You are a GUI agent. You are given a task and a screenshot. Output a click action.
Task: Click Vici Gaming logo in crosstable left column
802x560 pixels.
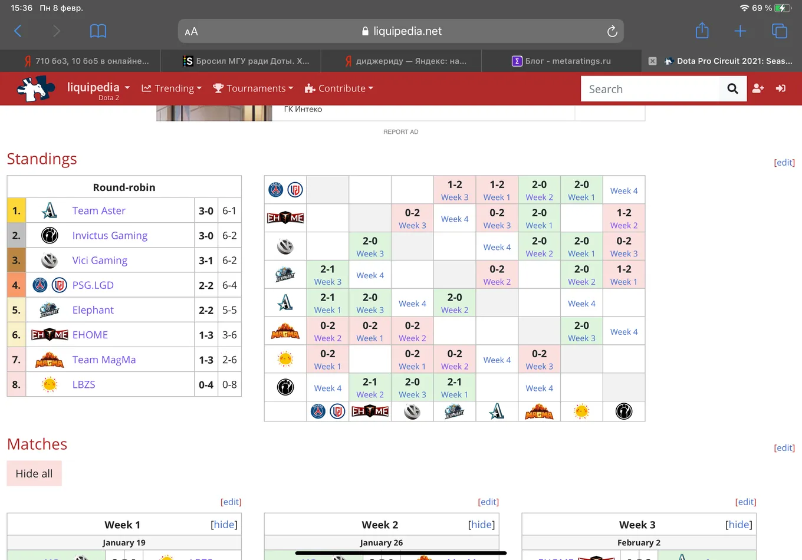(x=285, y=246)
